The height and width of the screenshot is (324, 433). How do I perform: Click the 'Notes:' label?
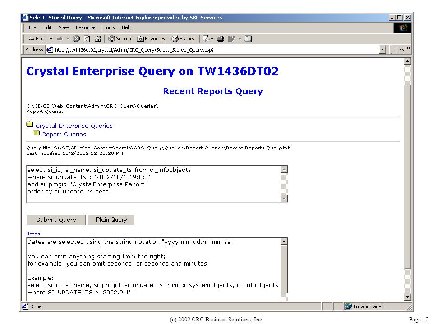click(x=34, y=234)
